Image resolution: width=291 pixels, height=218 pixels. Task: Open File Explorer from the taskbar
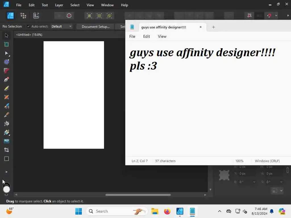pos(155,211)
